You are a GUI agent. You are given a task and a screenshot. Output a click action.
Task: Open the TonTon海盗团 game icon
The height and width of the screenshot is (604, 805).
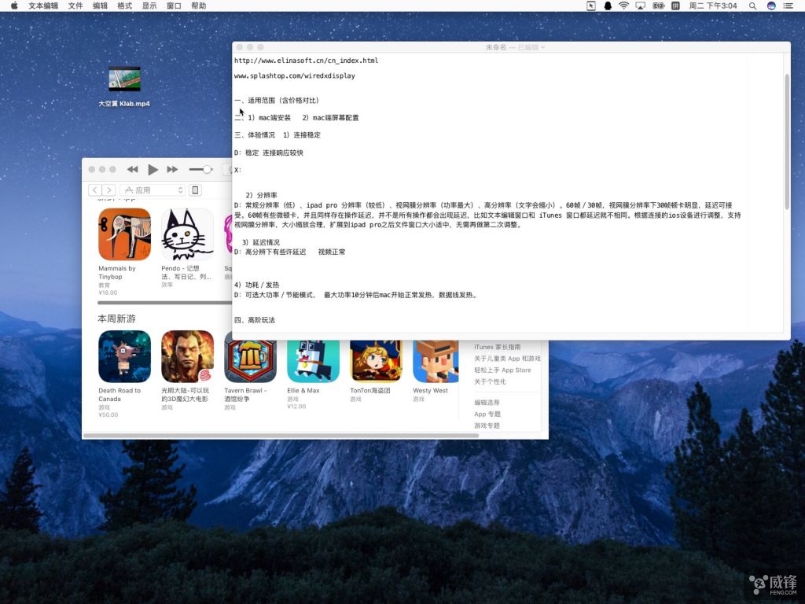click(x=376, y=361)
